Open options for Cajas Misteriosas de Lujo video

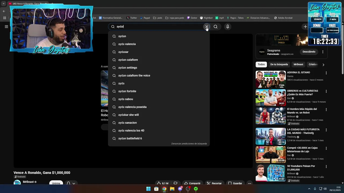(326, 148)
